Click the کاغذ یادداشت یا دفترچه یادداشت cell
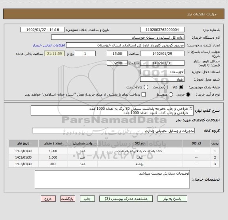This screenshot has width=228, height=220. [x=140, y=151]
